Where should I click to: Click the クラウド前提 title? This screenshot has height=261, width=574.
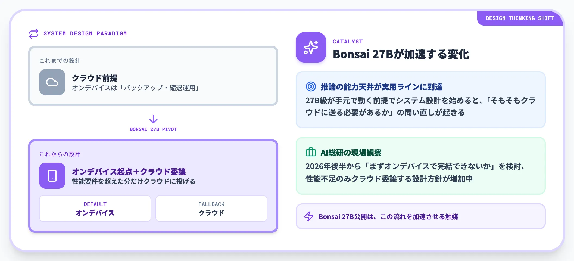pyautogui.click(x=95, y=78)
